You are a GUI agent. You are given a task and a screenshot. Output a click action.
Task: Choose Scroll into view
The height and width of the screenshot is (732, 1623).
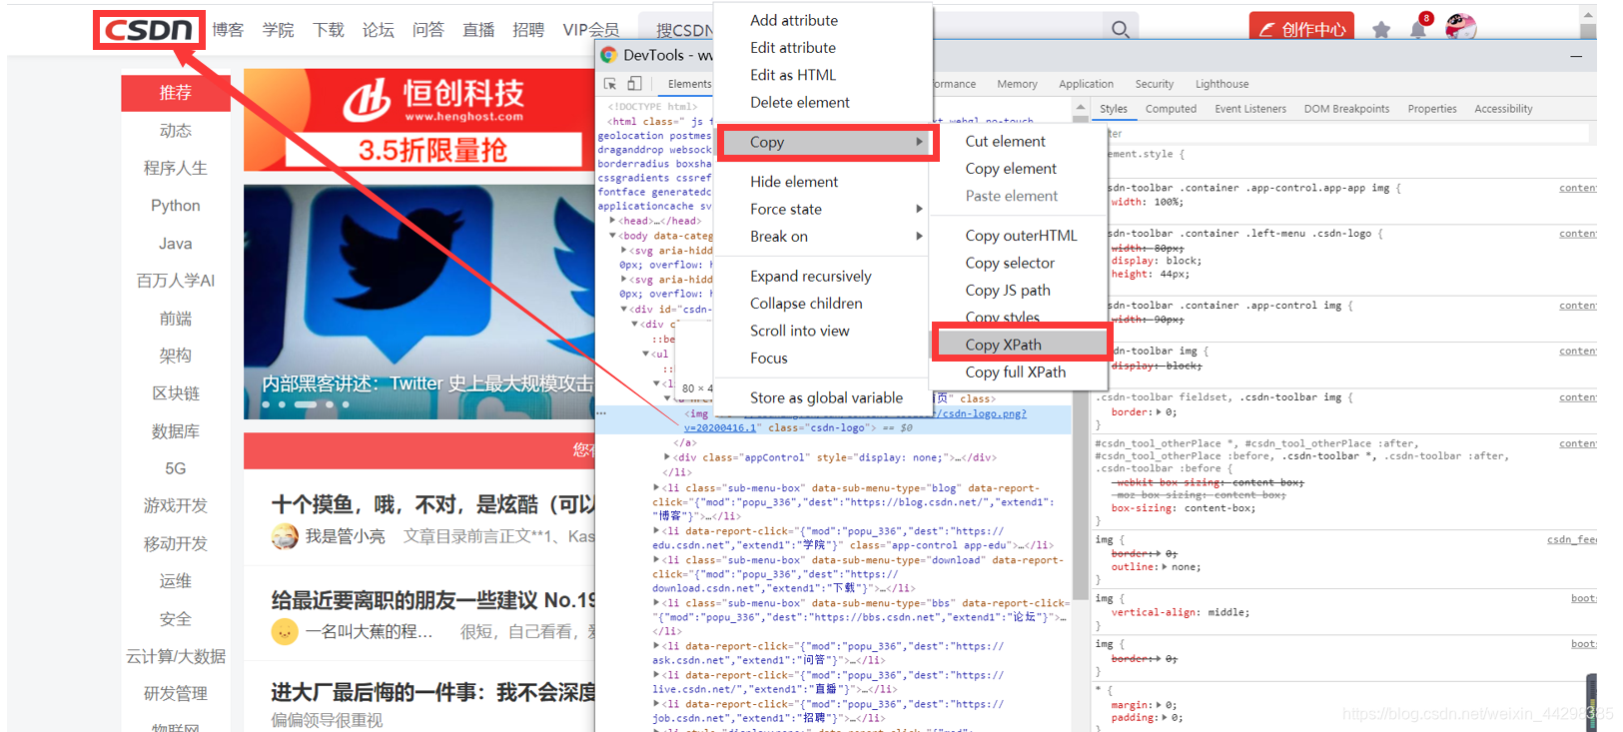point(800,332)
